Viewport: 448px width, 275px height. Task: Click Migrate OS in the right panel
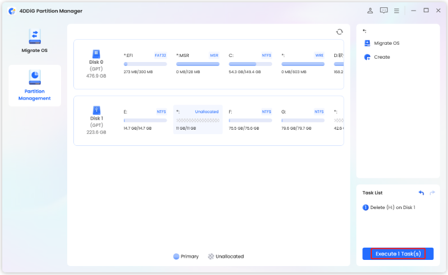[382, 43]
